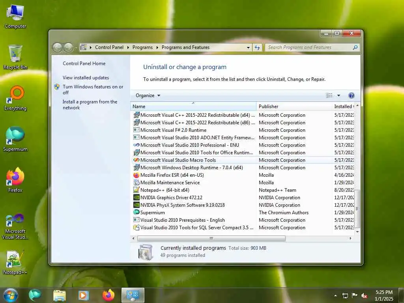Image resolution: width=404 pixels, height=303 pixels.
Task: Open Windows Media Player from the taskbar
Action: click(84, 295)
